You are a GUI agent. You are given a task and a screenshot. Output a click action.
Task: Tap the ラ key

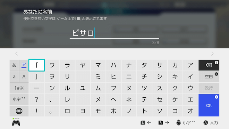(x=67, y=65)
